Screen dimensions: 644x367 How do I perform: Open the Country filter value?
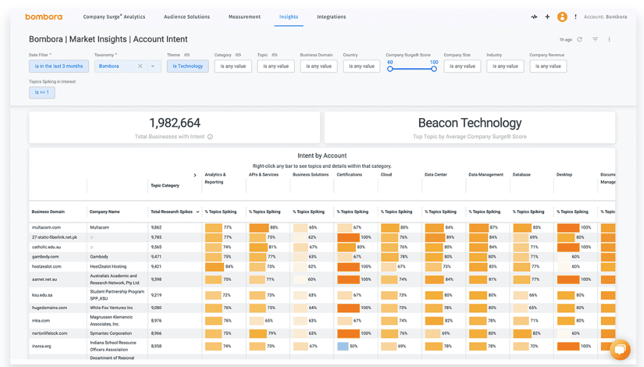click(362, 66)
